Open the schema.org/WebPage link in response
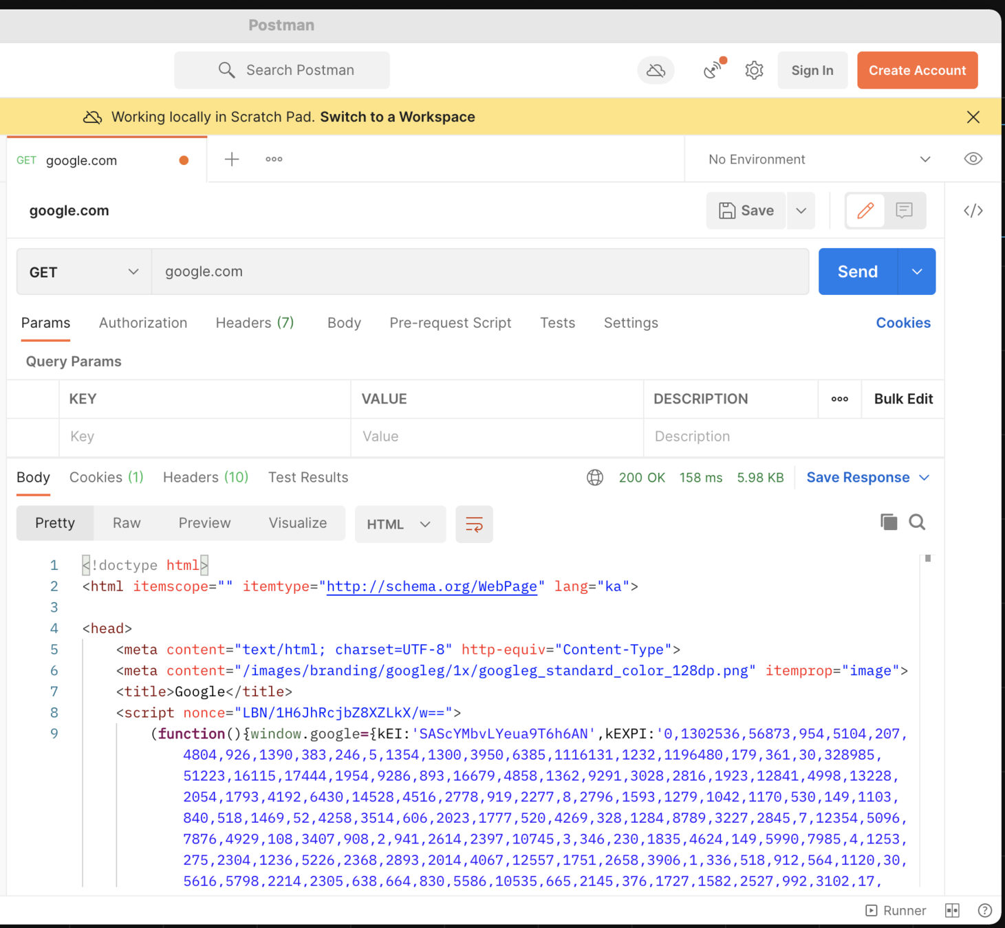This screenshot has height=928, width=1005. (431, 586)
